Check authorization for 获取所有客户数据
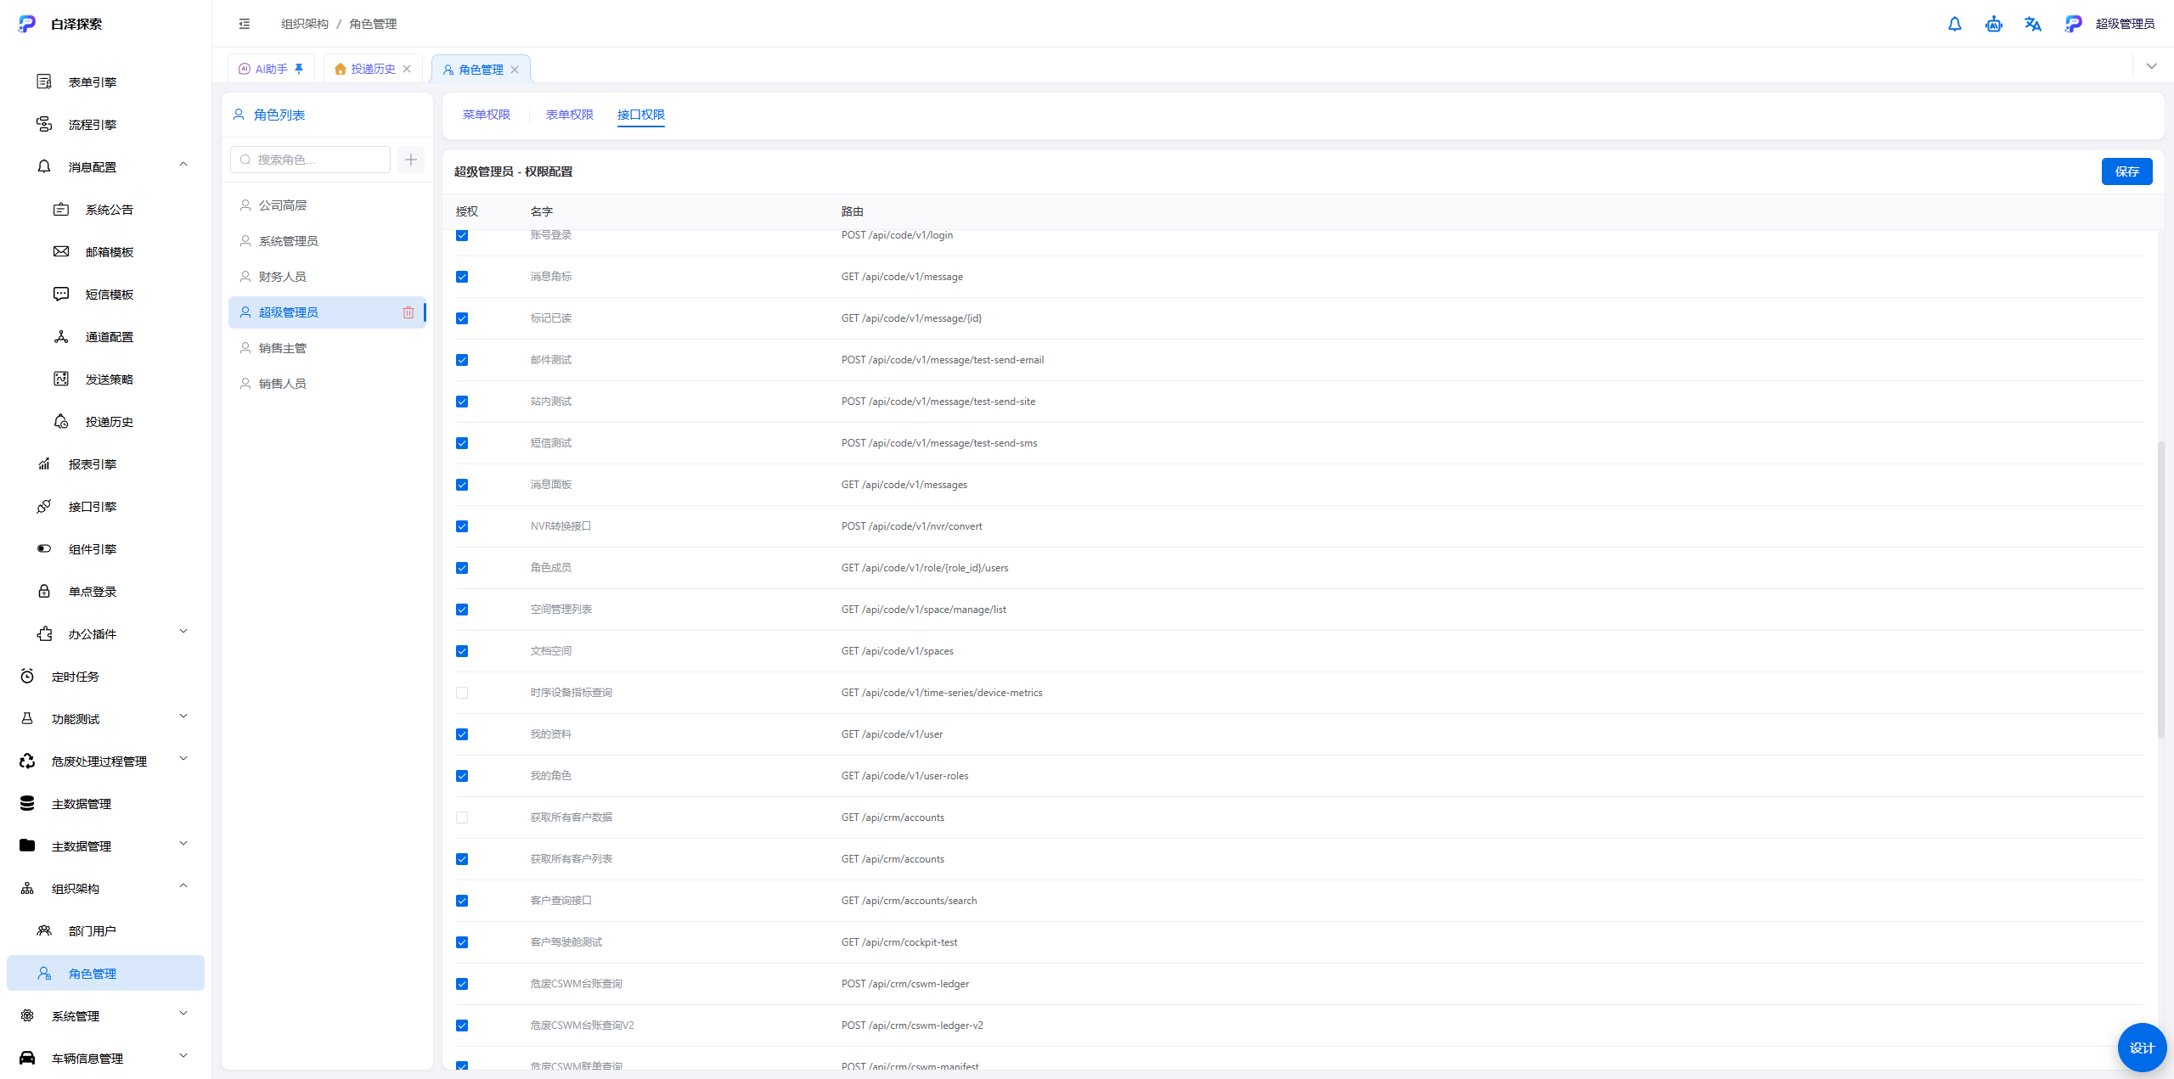2174x1079 pixels. (x=462, y=818)
